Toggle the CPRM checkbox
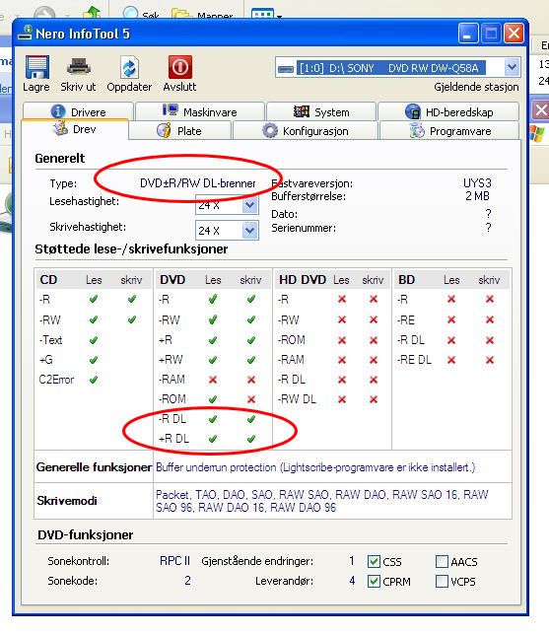549x634 pixels. [374, 582]
